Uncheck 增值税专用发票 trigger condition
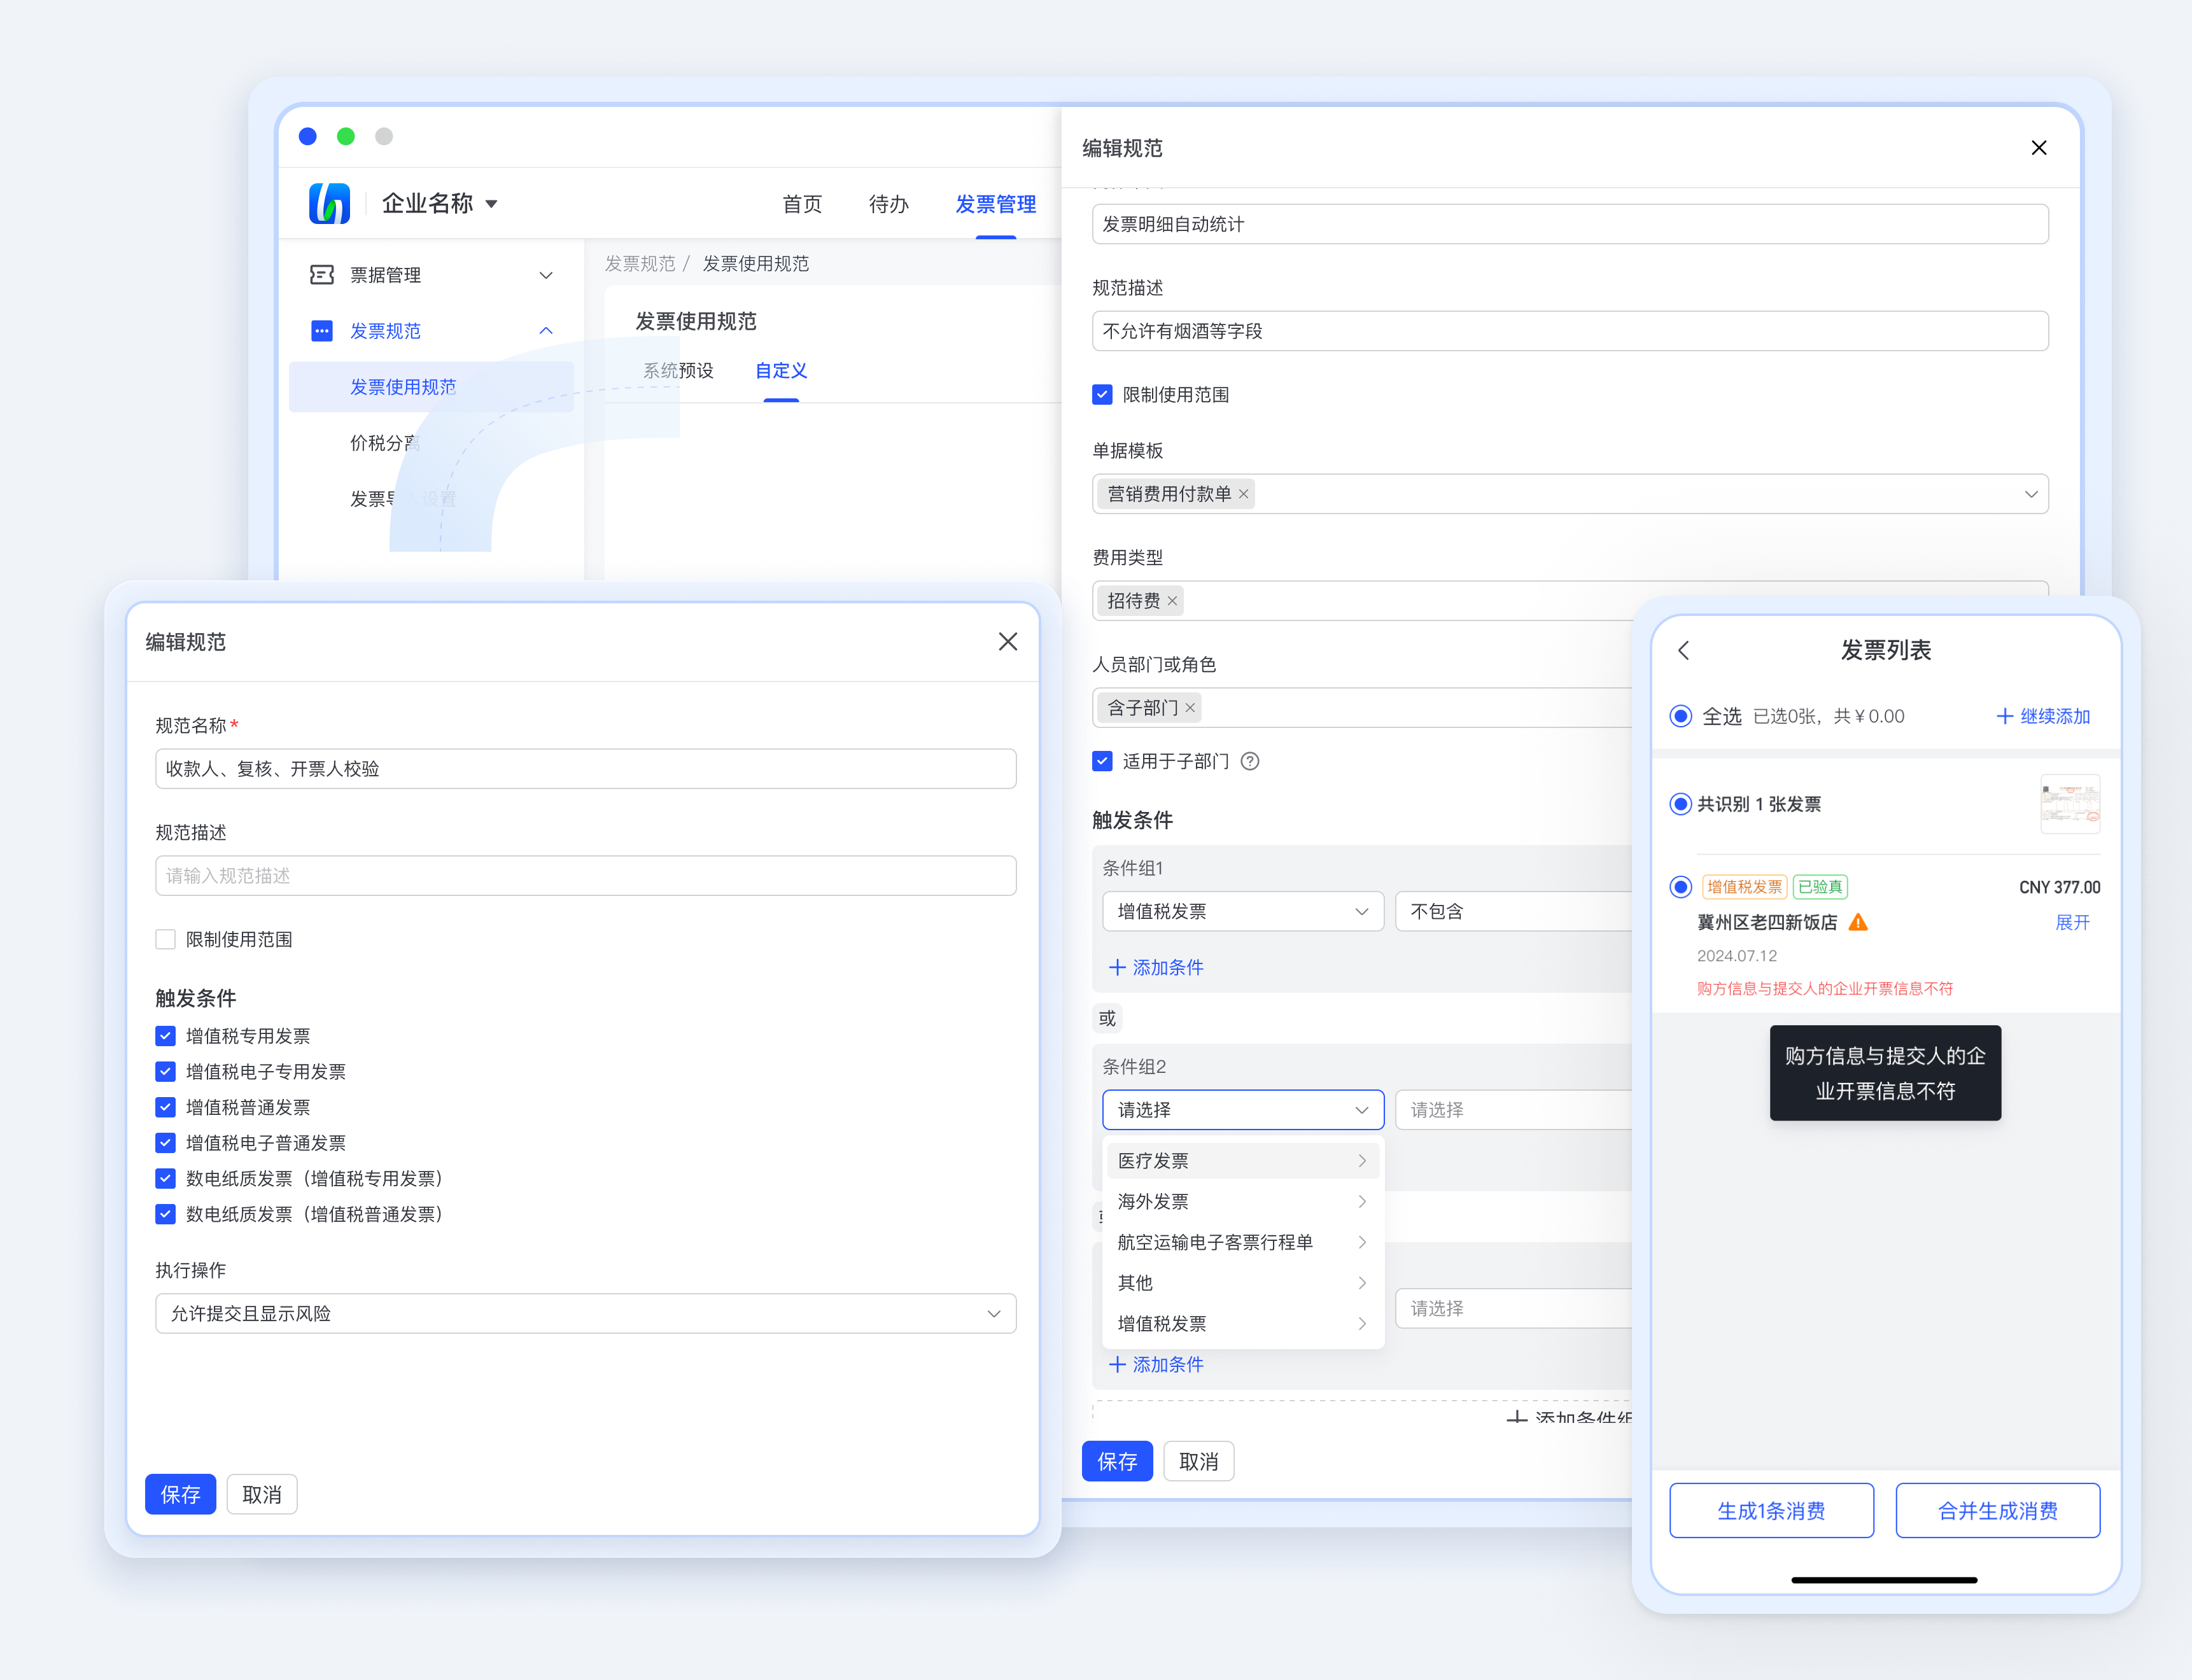2192x1680 pixels. point(166,1036)
